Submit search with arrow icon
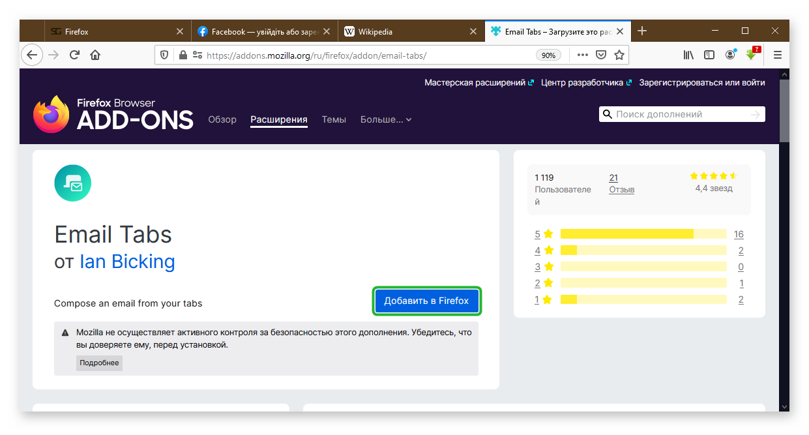 coord(756,114)
